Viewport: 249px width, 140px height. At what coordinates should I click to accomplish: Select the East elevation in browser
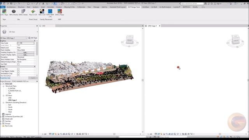click(10, 105)
